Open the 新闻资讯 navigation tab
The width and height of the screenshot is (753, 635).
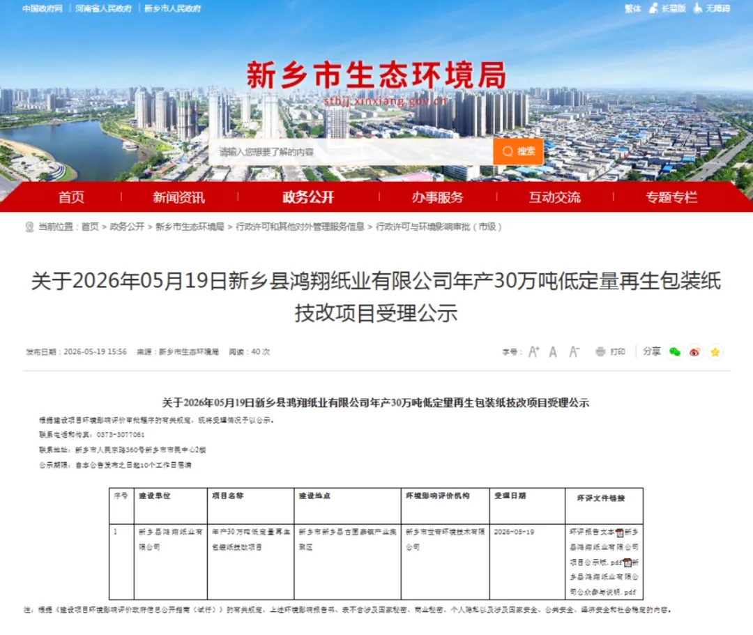(178, 197)
